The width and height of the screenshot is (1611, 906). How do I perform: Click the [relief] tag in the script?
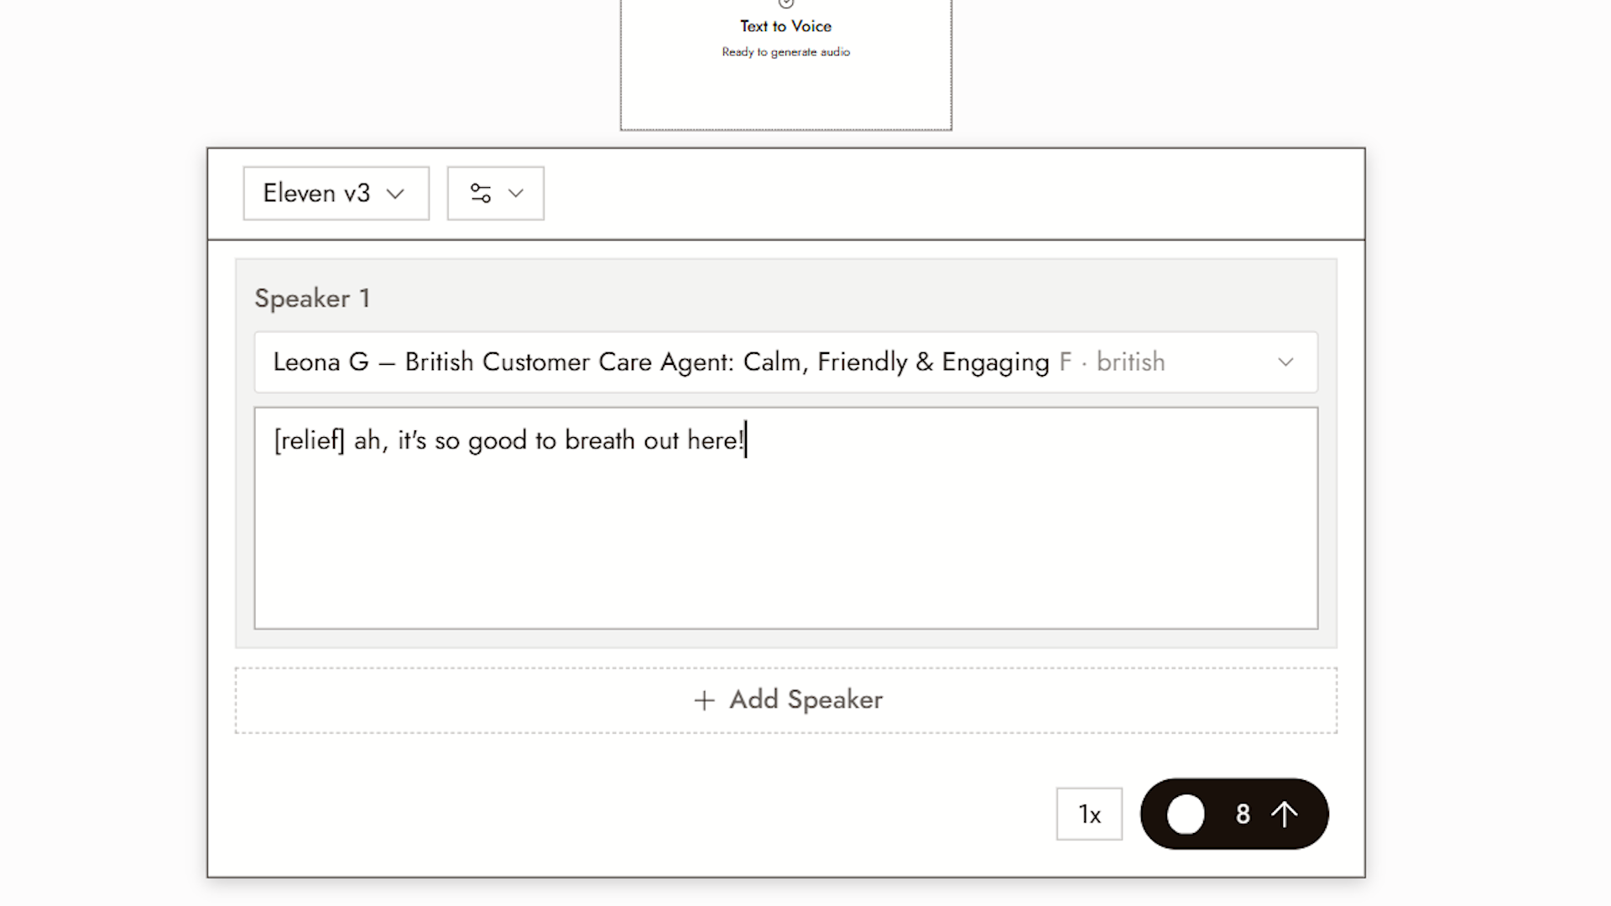pyautogui.click(x=309, y=440)
